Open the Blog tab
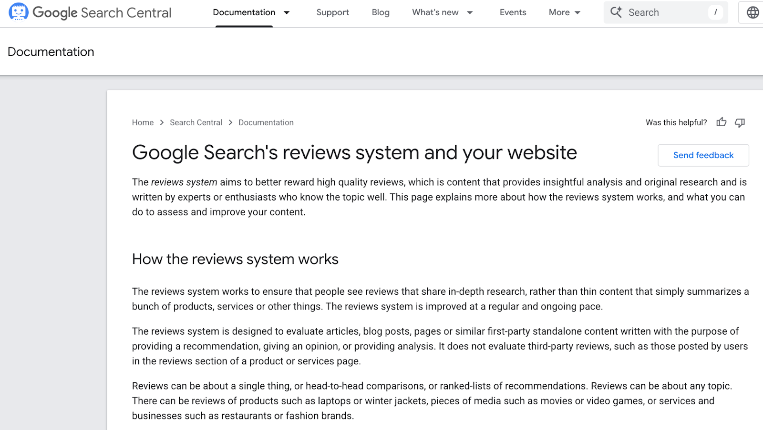The image size is (763, 430). coord(381,12)
